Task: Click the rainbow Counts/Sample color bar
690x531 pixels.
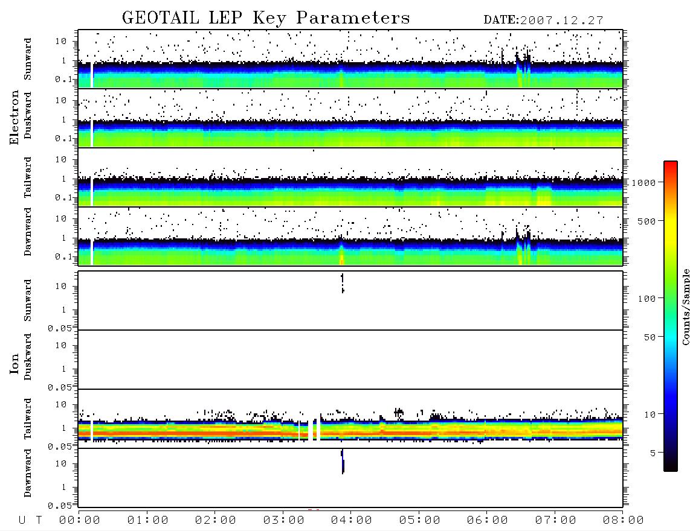Action: [x=671, y=316]
